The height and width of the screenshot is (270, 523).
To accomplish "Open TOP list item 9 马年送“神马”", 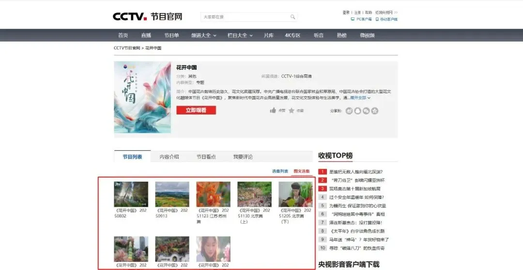I will pyautogui.click(x=359, y=240).
